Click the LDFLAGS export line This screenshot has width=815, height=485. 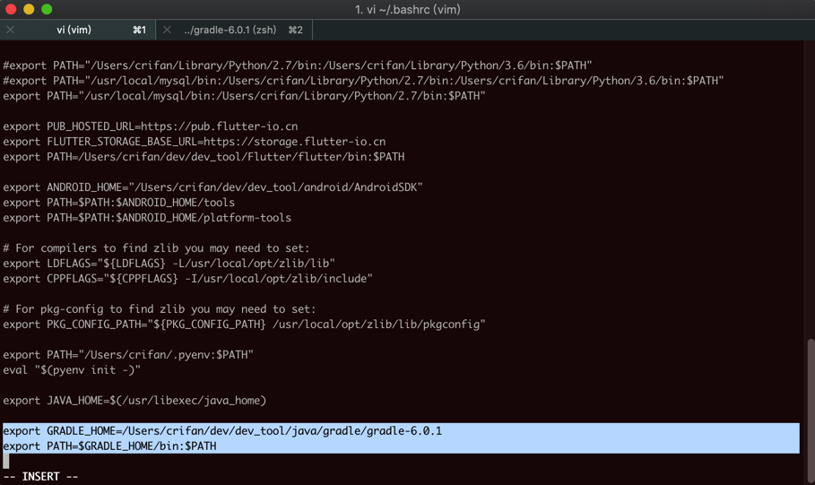tap(169, 263)
